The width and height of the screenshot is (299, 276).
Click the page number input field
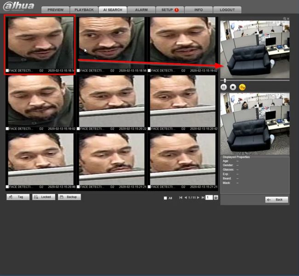tap(209, 198)
